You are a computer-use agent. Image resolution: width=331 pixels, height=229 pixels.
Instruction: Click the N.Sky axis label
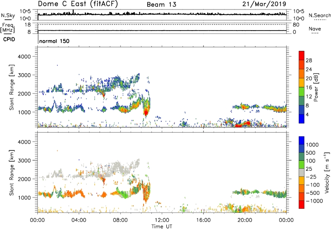(8, 15)
